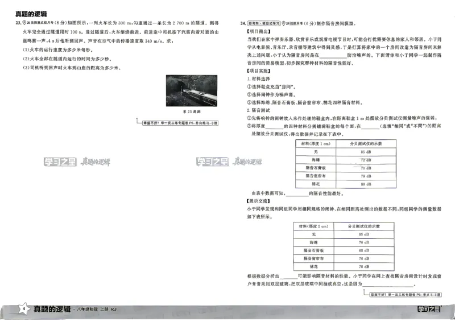This screenshot has height=322, width=455.
Task: Click the '材料(厚度 1 cm)' table header
Action: click(316, 144)
